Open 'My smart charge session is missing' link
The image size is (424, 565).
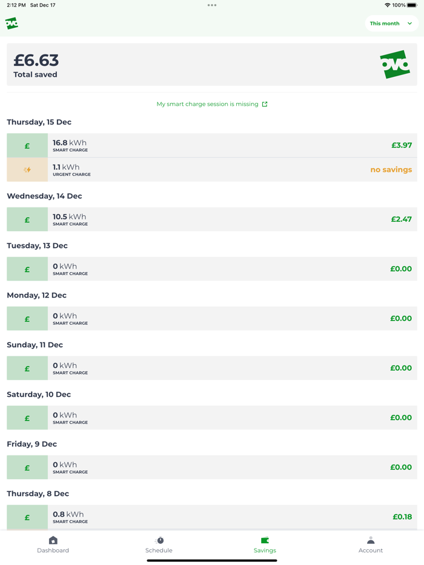pyautogui.click(x=207, y=104)
